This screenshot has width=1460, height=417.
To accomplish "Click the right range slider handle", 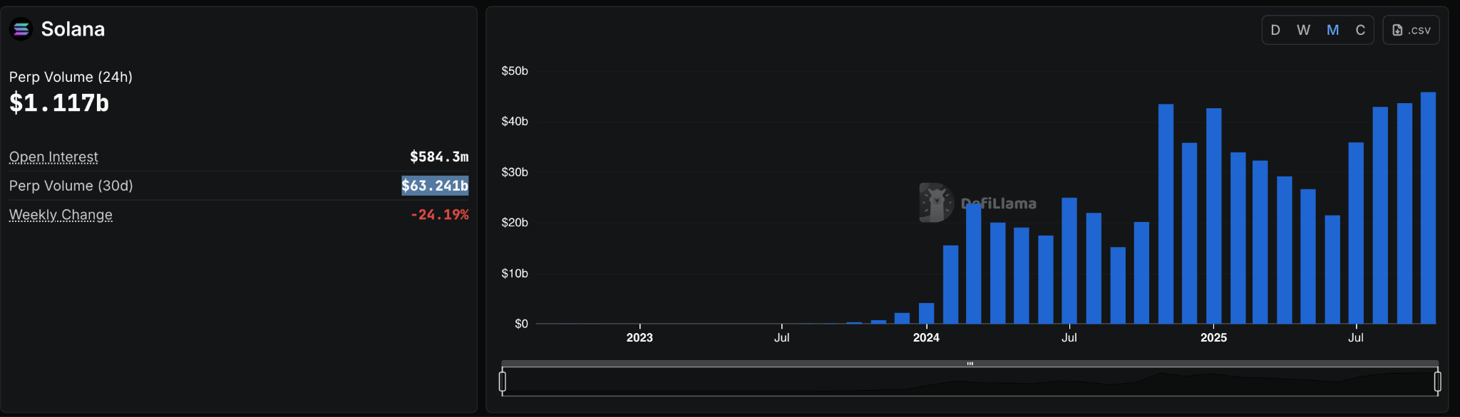I will coord(1437,381).
